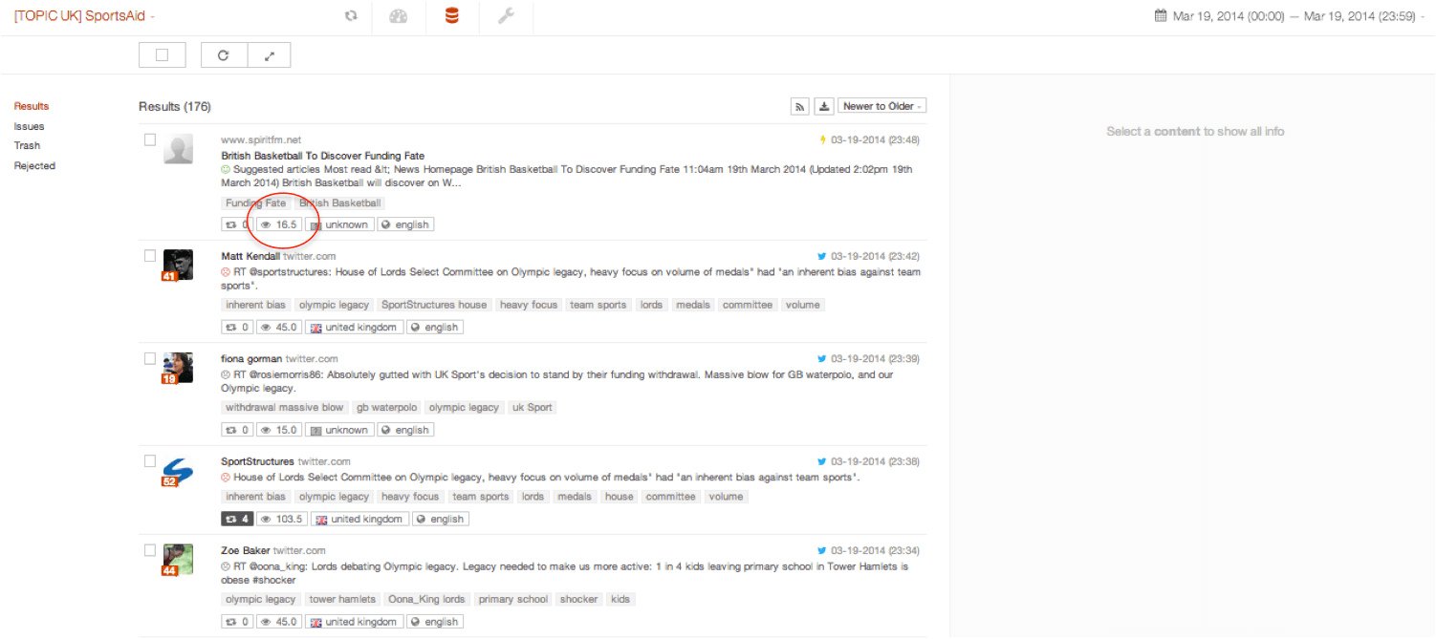The height and width of the screenshot is (639, 1436).
Task: Click the sync icon beside the topic name
Action: [x=351, y=16]
